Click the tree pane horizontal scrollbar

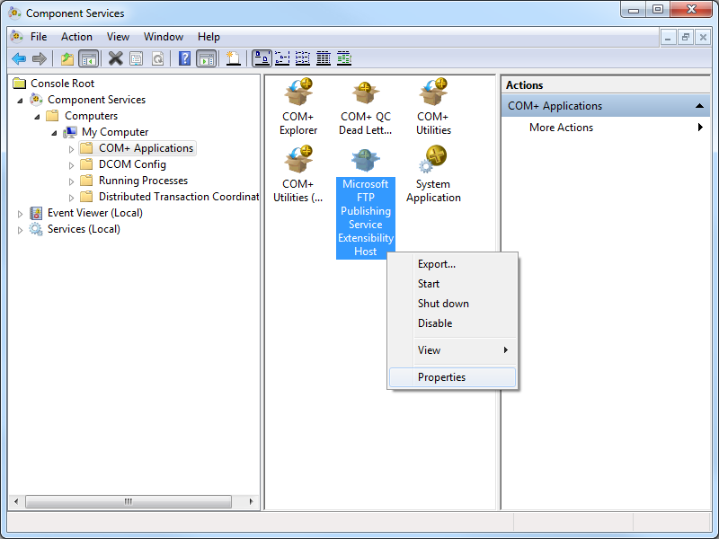point(134,501)
